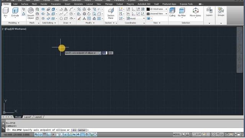Open the Section Plane tool
The image size is (245, 138).
point(111,13)
